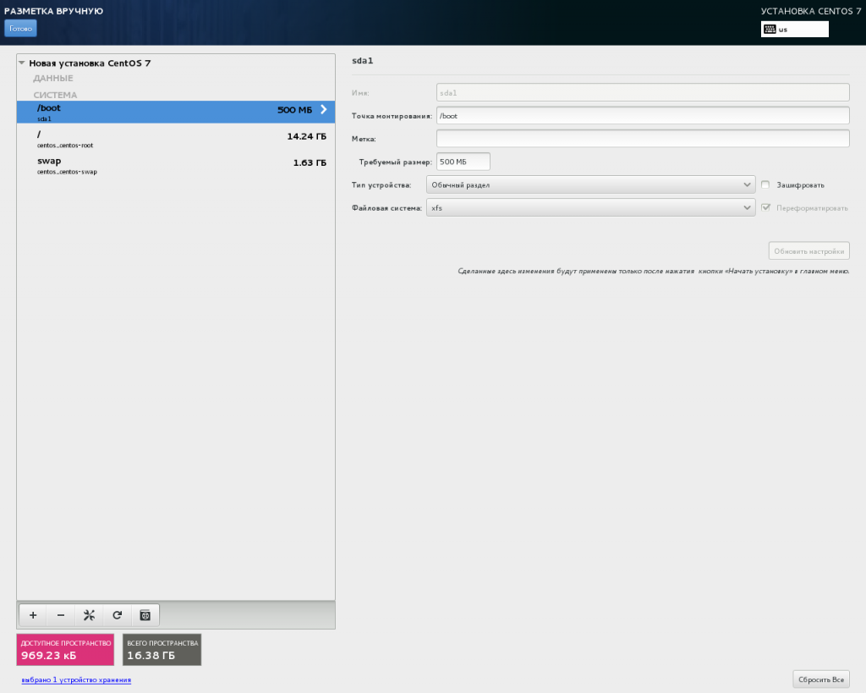Open the Файловая система xfs dropdown
The image size is (866, 693).
[x=590, y=207]
